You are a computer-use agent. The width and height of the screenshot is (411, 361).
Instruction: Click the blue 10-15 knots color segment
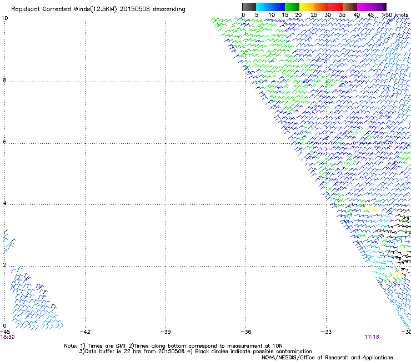(x=278, y=7)
